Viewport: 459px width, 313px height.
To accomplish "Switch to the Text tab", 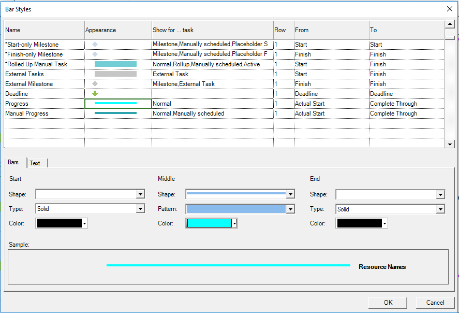I will pos(35,163).
